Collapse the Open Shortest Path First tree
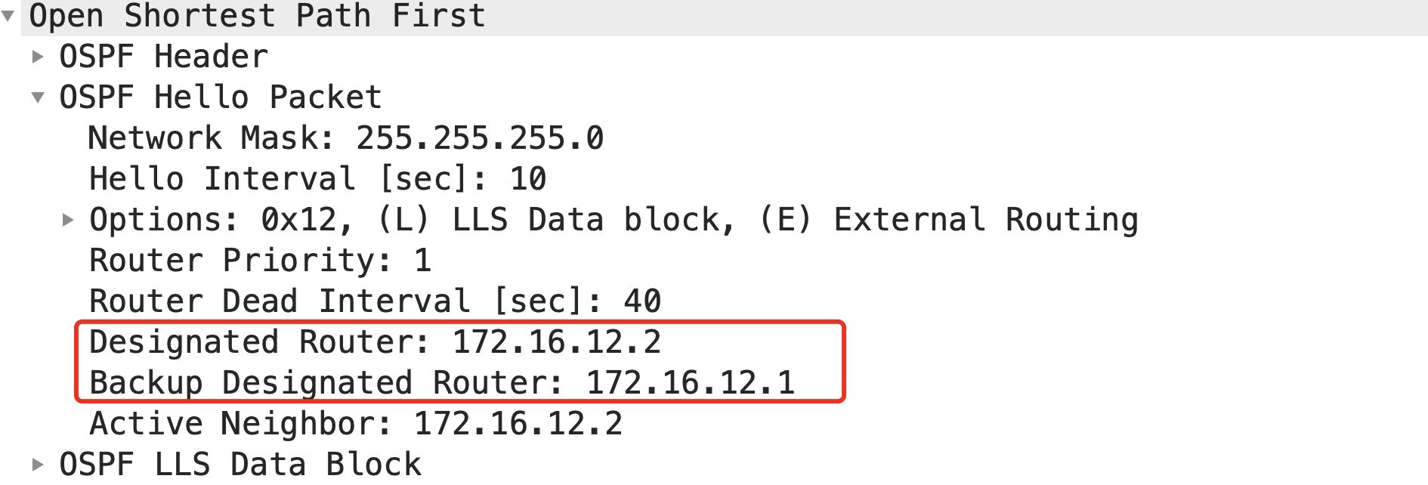 click(x=8, y=16)
